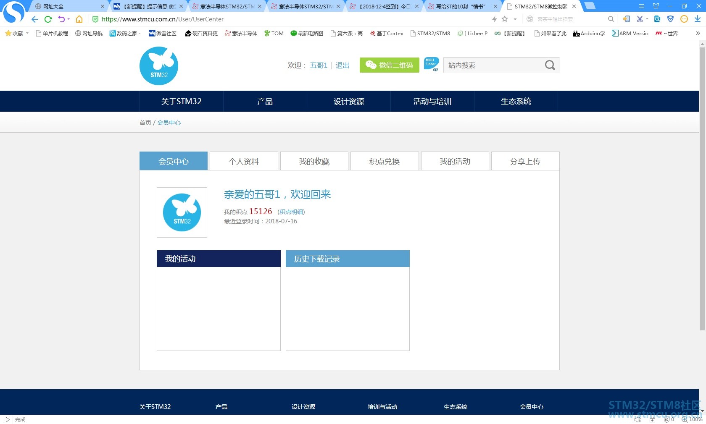Open the 生态系统 main navigation menu

tap(516, 101)
